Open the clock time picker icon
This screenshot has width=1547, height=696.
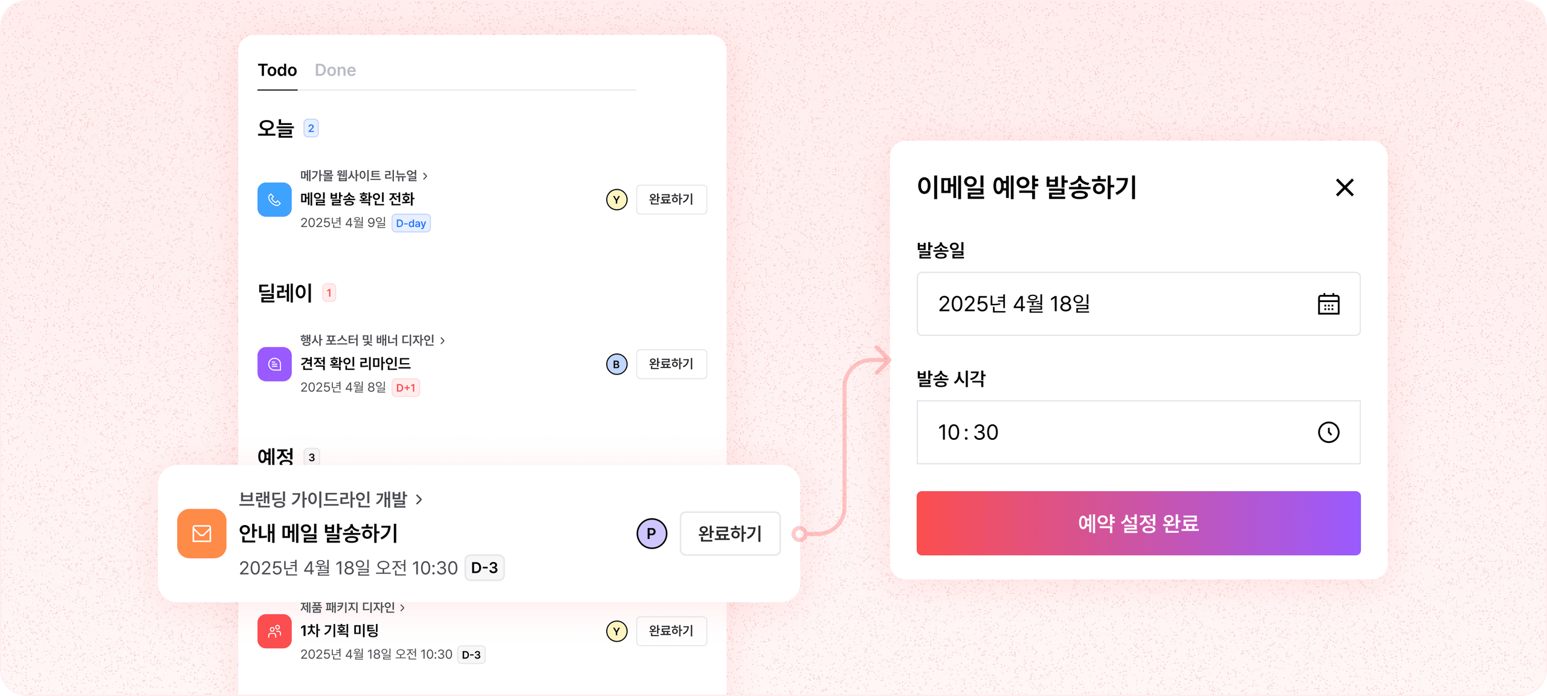(x=1328, y=433)
